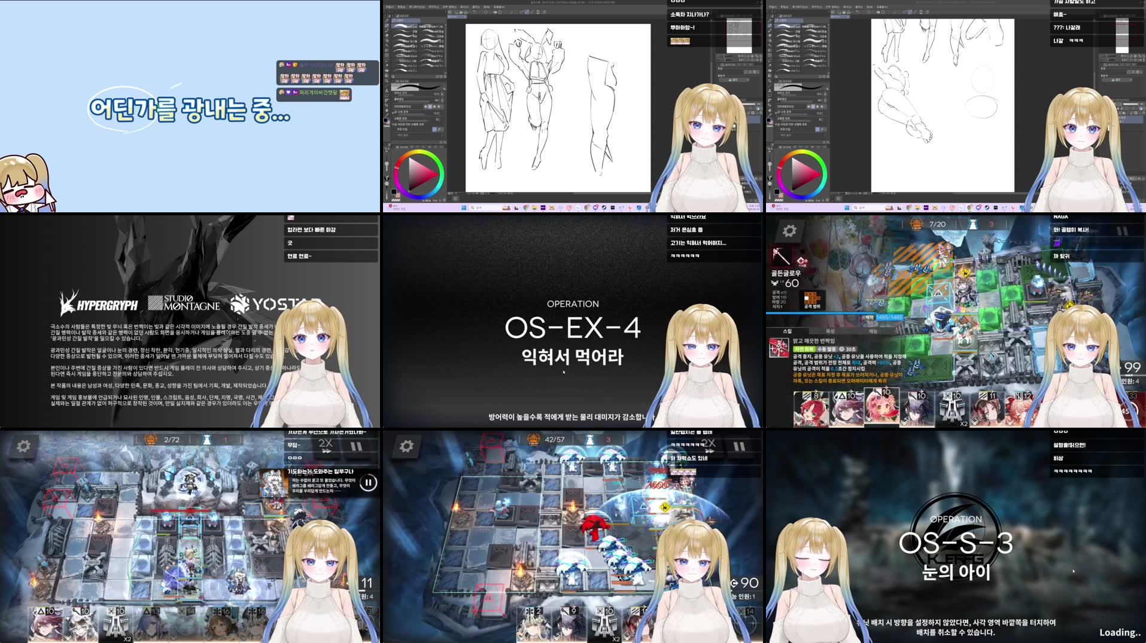
Task: Click chat message 와! 골렘이 복사!
Action: click(x=1071, y=230)
